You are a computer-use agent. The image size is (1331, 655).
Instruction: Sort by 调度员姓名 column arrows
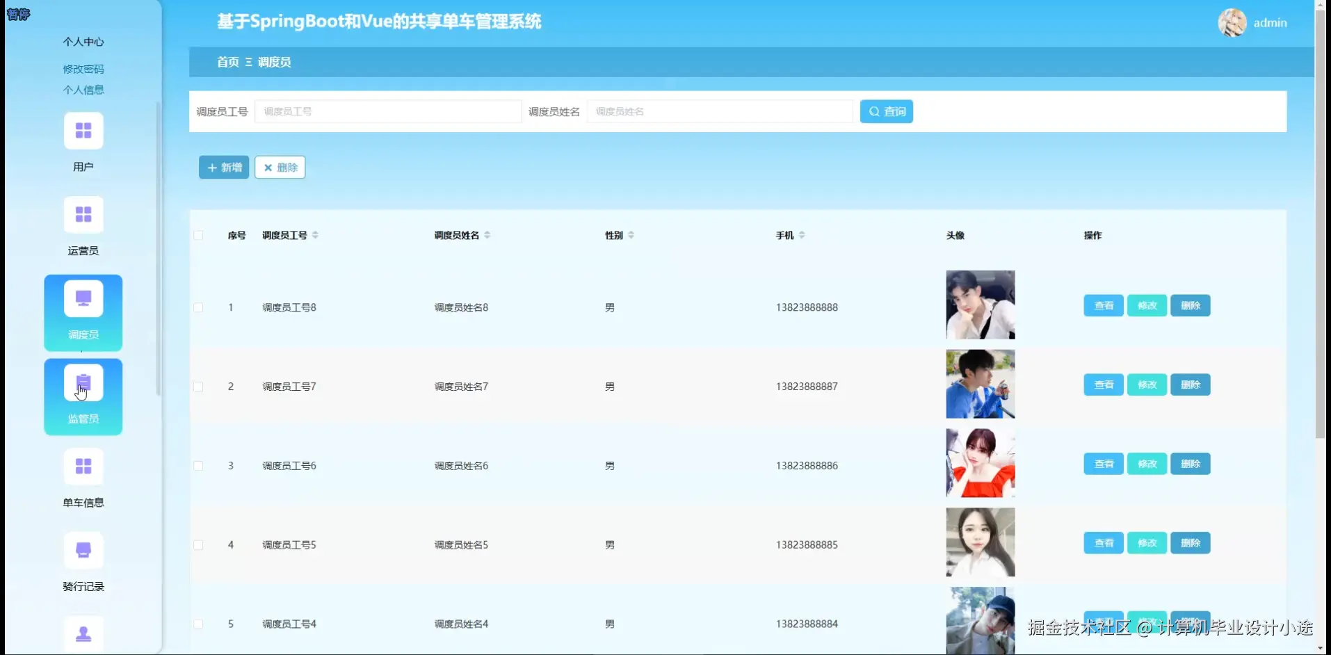click(x=487, y=235)
